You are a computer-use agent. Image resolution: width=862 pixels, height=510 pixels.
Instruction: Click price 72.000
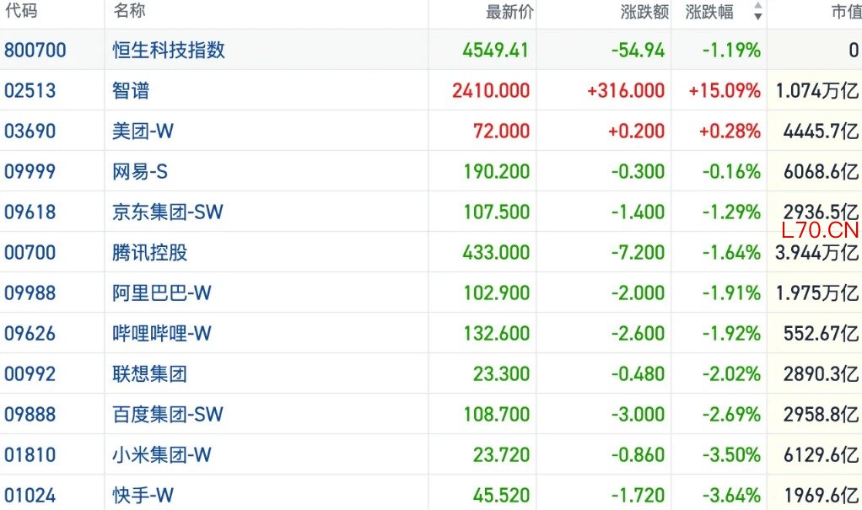(x=501, y=132)
